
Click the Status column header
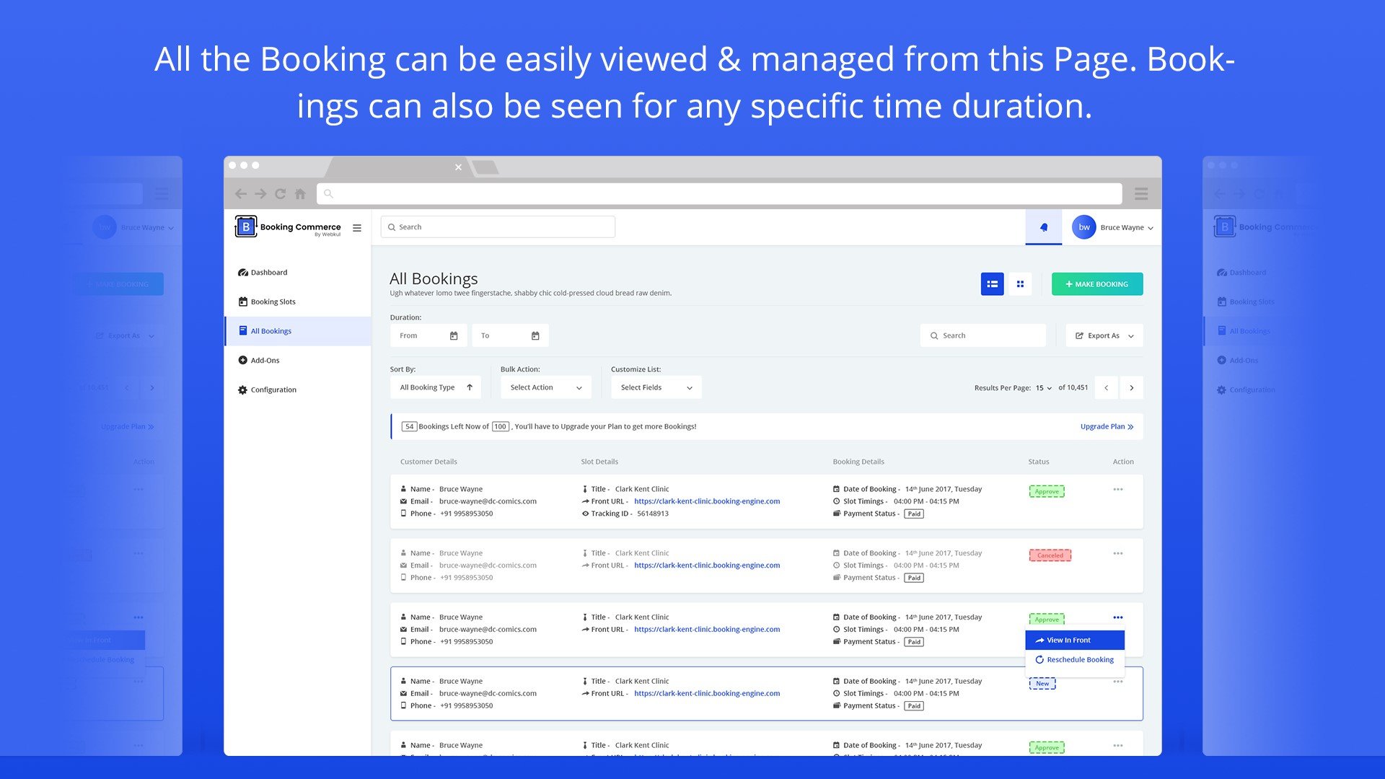click(1039, 462)
